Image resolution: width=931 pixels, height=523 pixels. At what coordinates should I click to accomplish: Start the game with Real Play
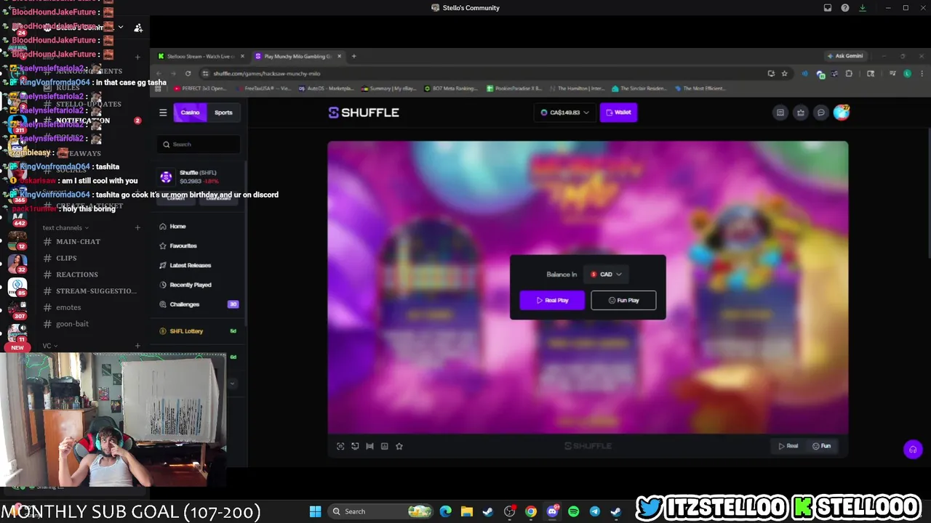[x=552, y=300]
